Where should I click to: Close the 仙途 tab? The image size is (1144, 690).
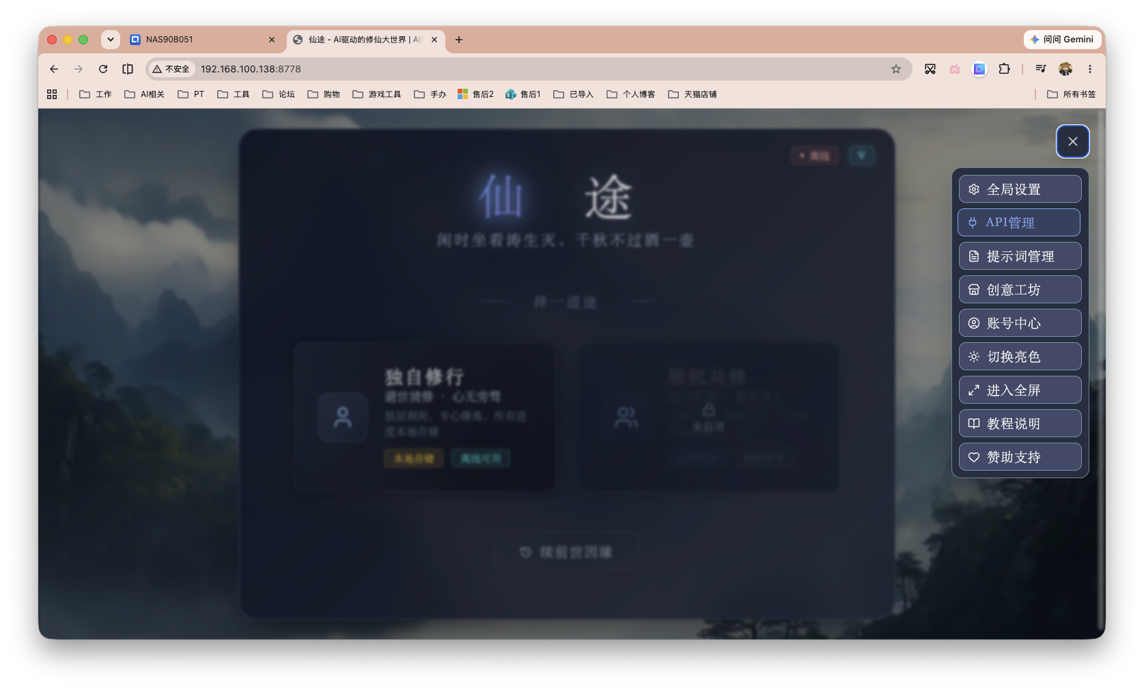434,40
